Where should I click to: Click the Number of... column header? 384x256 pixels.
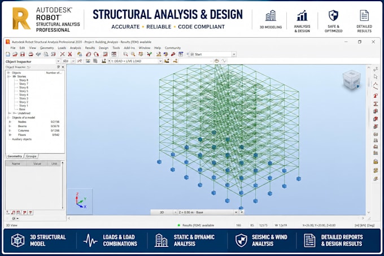coord(54,73)
